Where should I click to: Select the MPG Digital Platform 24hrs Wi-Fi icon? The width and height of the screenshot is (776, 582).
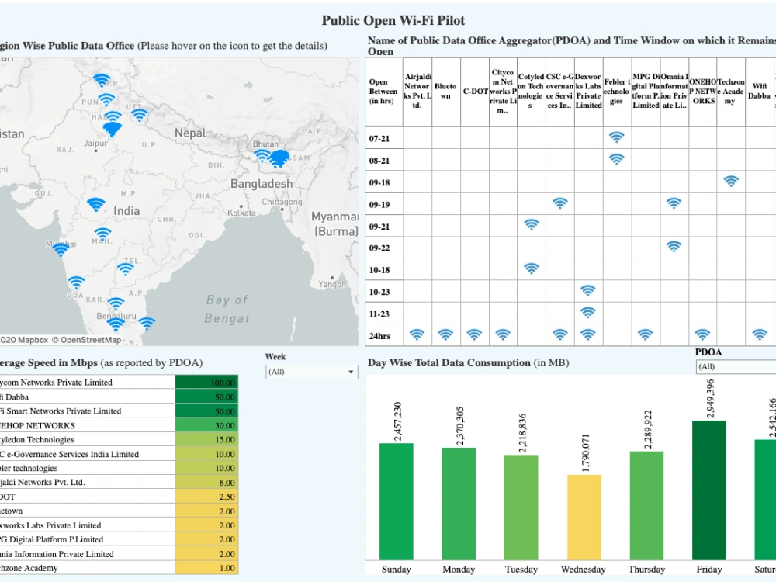645,334
